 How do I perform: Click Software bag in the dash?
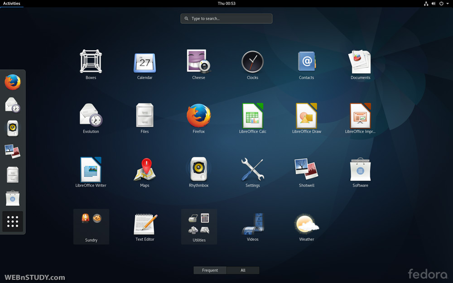coord(12,198)
